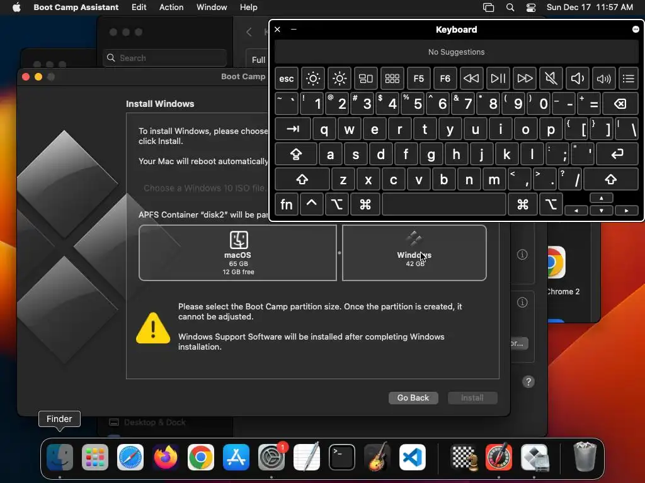645x483 pixels.
Task: Tap the fast-forward media key
Action: click(525, 79)
